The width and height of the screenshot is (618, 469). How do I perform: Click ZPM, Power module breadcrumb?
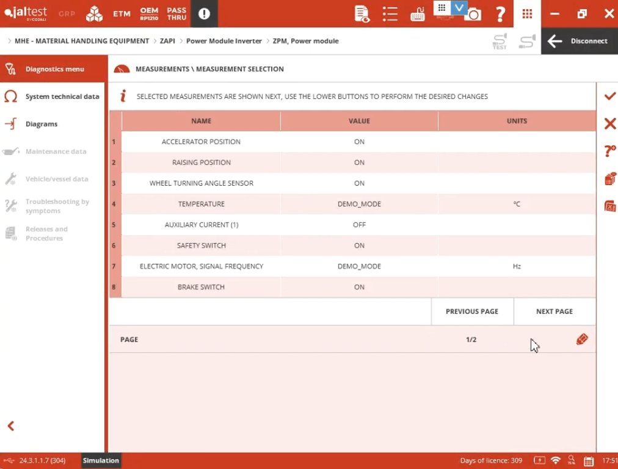tap(305, 41)
